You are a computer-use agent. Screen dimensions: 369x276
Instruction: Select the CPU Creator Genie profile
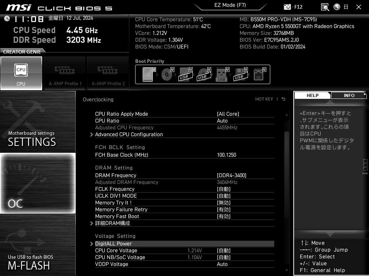[21, 73]
